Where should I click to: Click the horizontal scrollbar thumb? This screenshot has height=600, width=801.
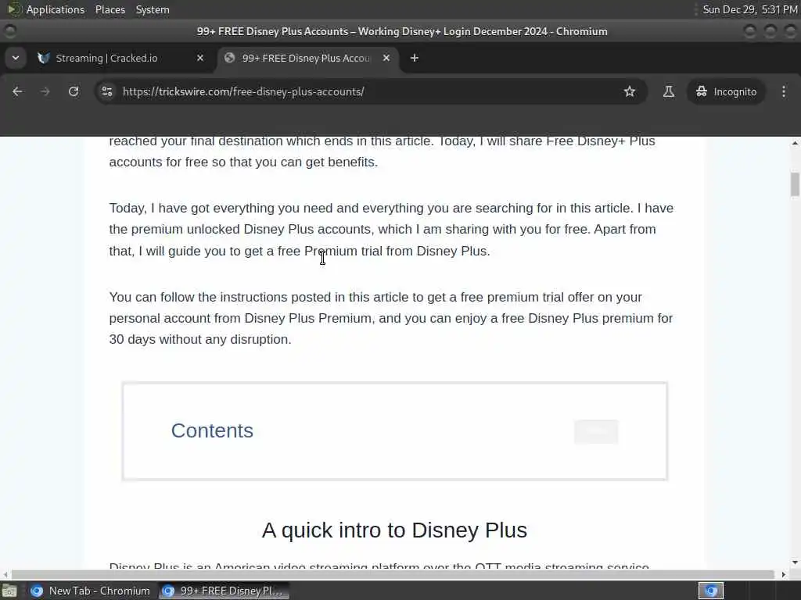[393, 574]
